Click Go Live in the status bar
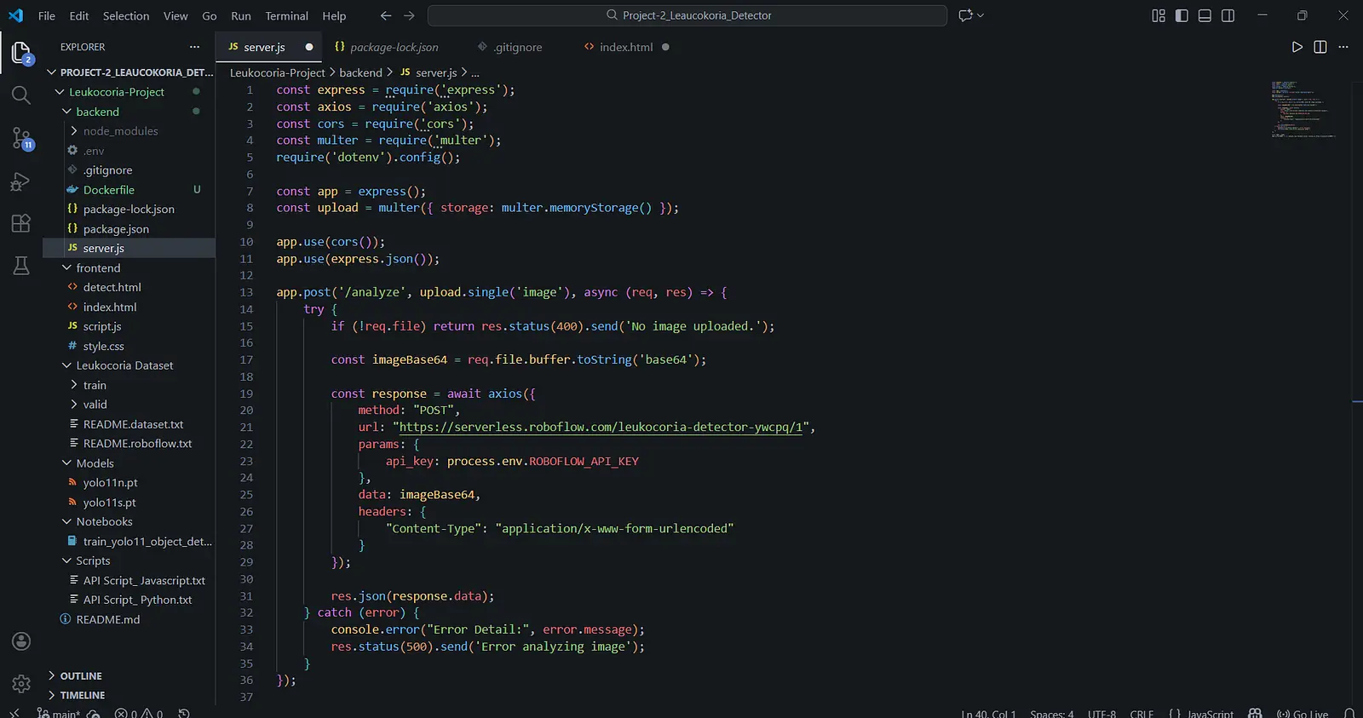The height and width of the screenshot is (718, 1363). (1303, 713)
